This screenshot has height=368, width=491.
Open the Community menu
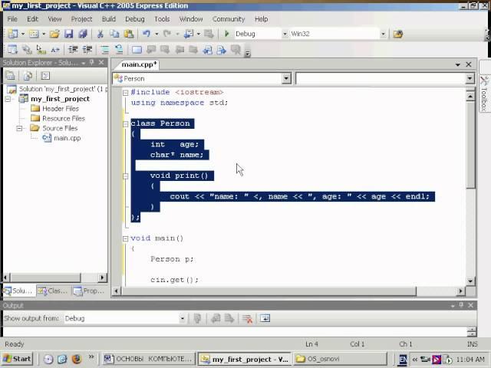tap(229, 18)
